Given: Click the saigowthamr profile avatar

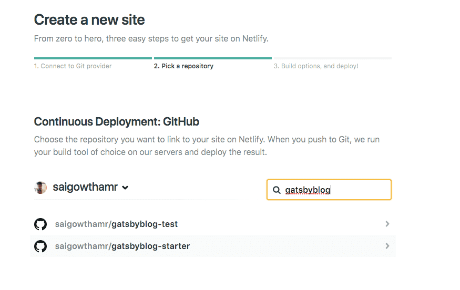Looking at the screenshot, I should 40,188.
